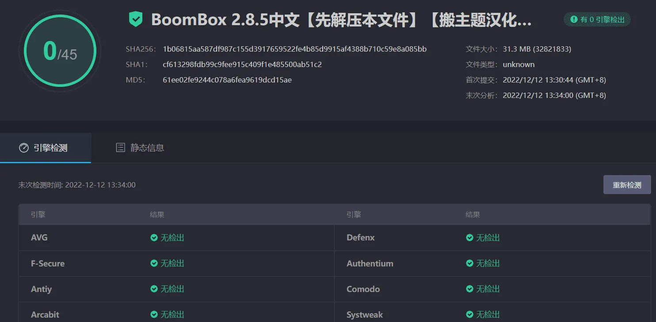The width and height of the screenshot is (656, 322).
Task: Click the Arcabit engine name
Action: (x=45, y=315)
